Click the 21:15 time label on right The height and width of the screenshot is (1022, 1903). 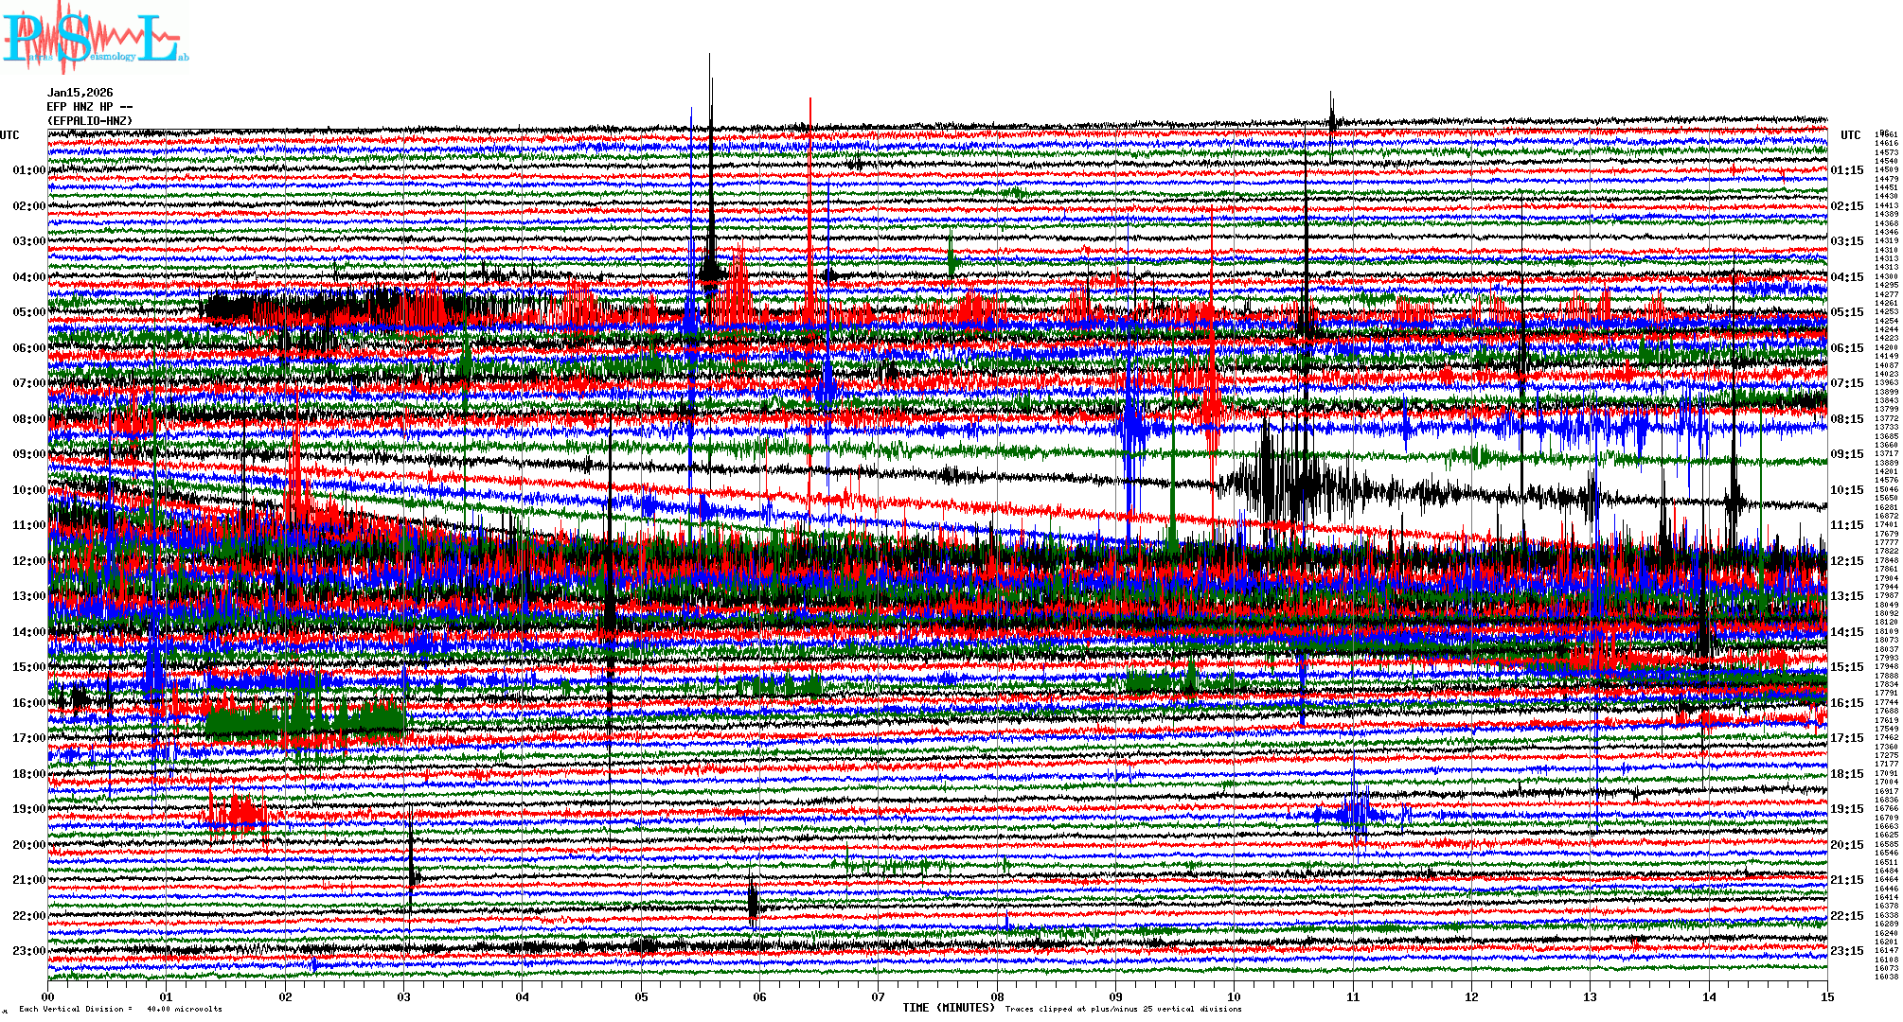1846,880
